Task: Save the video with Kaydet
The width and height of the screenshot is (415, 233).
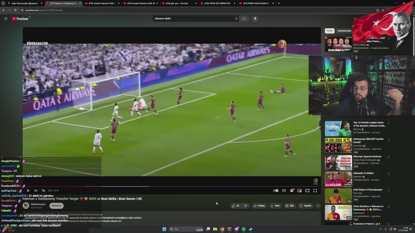Action: coord(305,206)
